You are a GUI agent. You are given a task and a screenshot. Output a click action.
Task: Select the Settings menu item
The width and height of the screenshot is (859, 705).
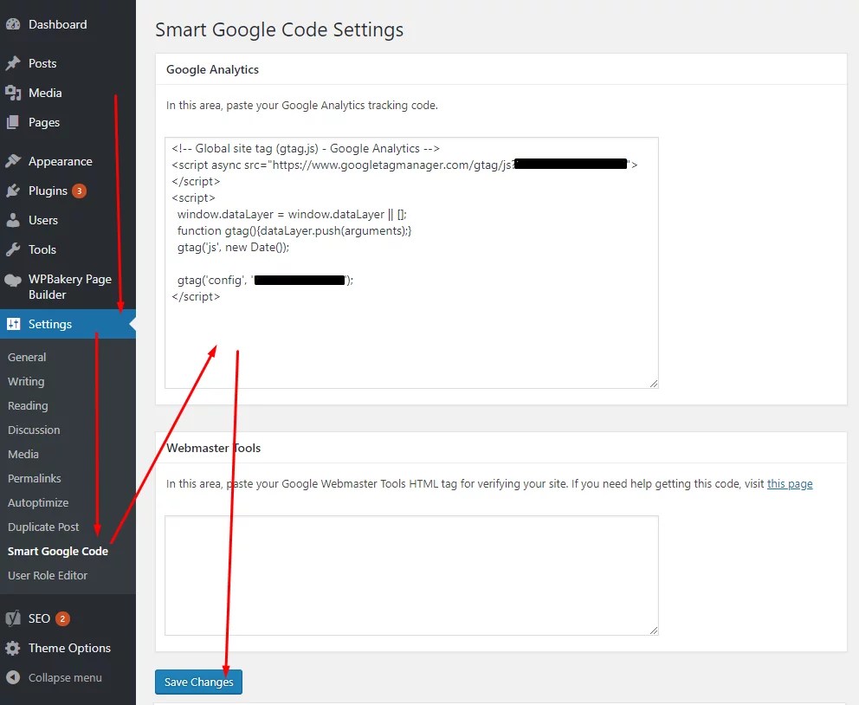[x=68, y=324]
